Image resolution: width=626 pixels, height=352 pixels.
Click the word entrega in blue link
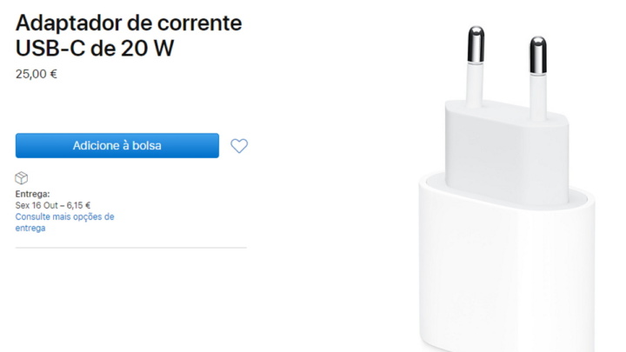(30, 228)
